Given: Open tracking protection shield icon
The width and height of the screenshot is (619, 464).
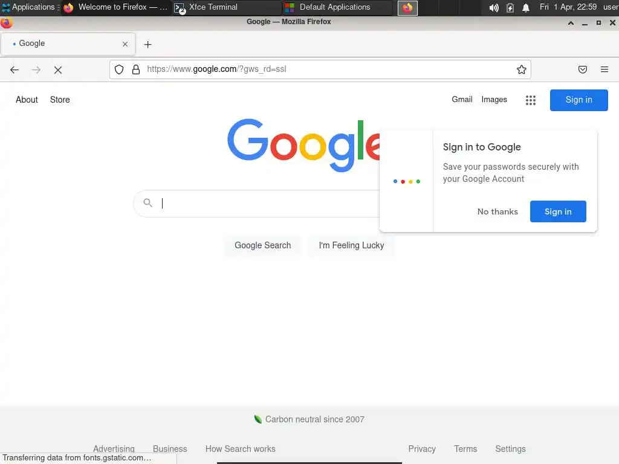Looking at the screenshot, I should pyautogui.click(x=119, y=70).
